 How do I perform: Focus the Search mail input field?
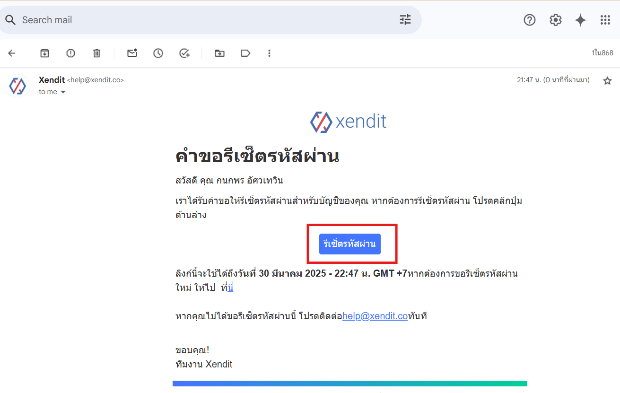tap(206, 20)
